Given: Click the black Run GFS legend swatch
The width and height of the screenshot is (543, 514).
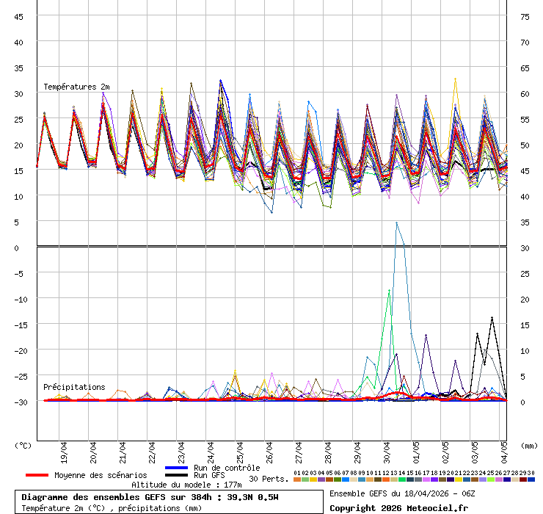Looking at the screenshot, I should point(177,475).
